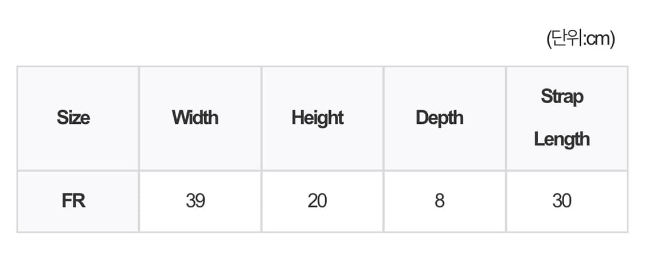Click the cell directly below the Size header
The width and height of the screenshot is (645, 269).
pyautogui.click(x=73, y=201)
